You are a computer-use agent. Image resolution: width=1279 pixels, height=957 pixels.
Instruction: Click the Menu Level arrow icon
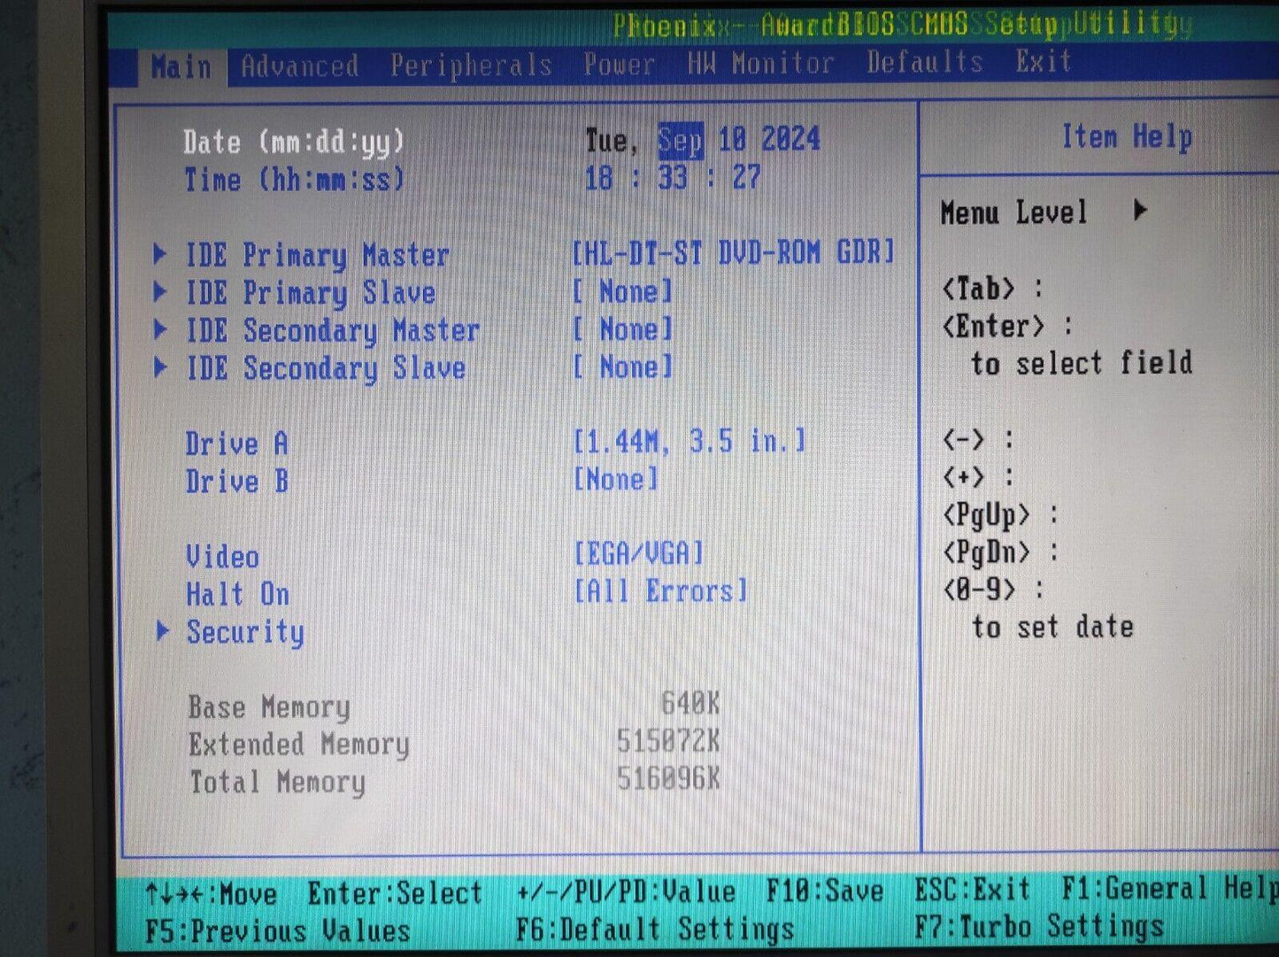pos(1140,211)
